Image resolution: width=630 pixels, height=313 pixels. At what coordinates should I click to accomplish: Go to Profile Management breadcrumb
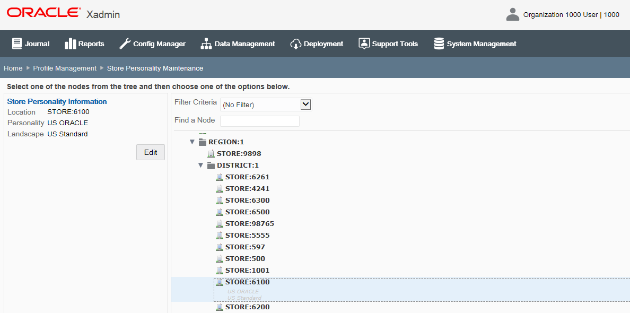(65, 68)
